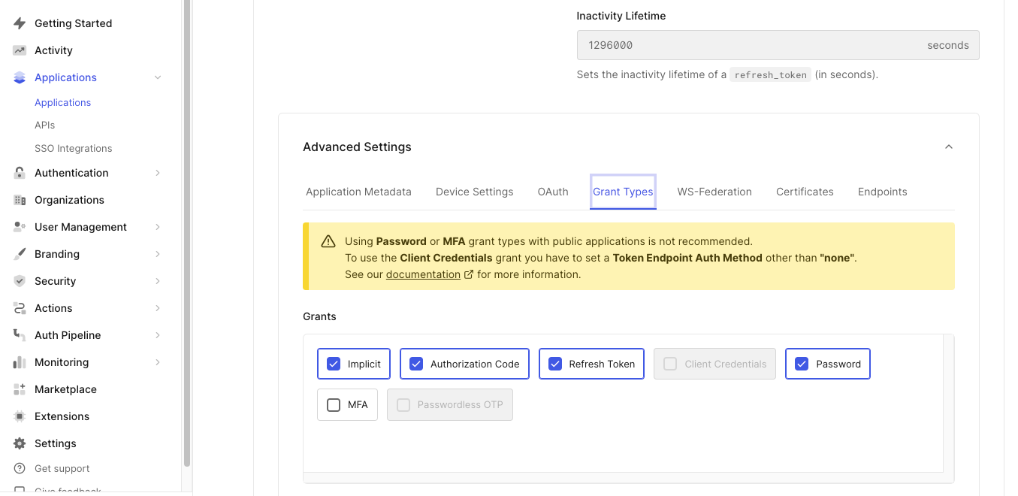Click the disabled Passwordless OTP checkbox
The height and width of the screenshot is (496, 1018).
point(403,404)
